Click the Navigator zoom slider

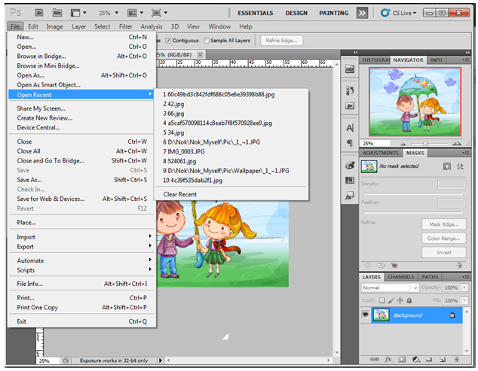(x=424, y=143)
